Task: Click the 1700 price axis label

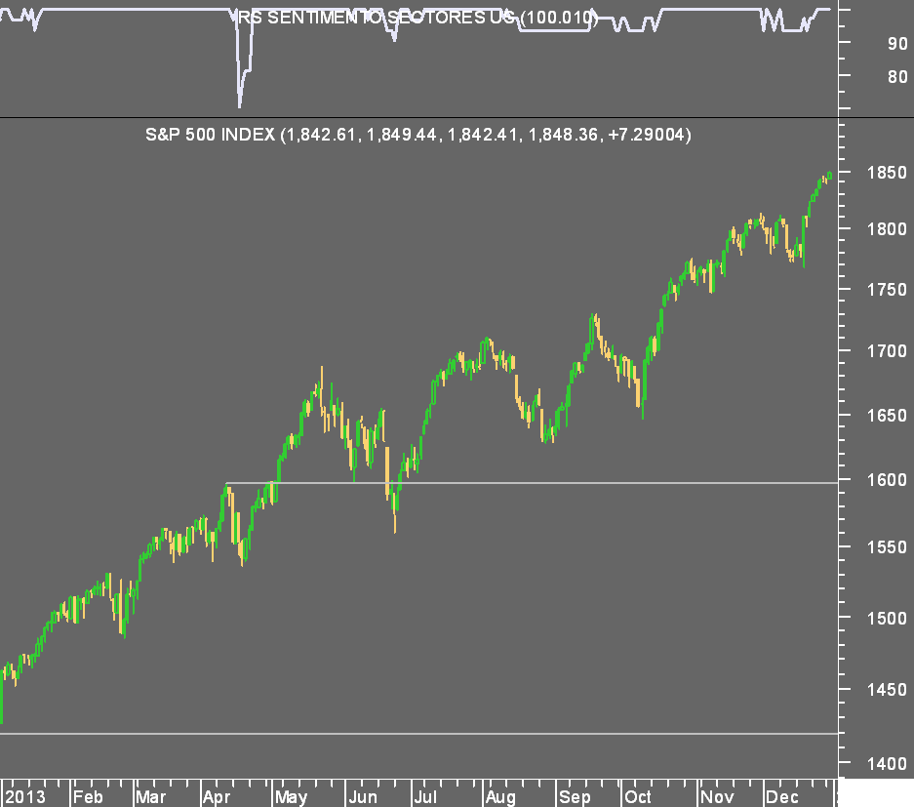Action: click(x=887, y=351)
